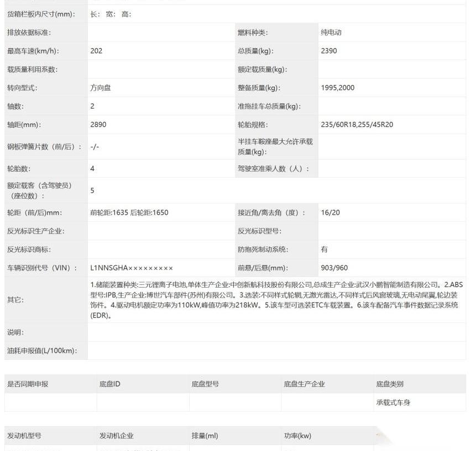Click the 轴距(mm) label
This screenshot has height=451, width=471.
(x=24, y=124)
